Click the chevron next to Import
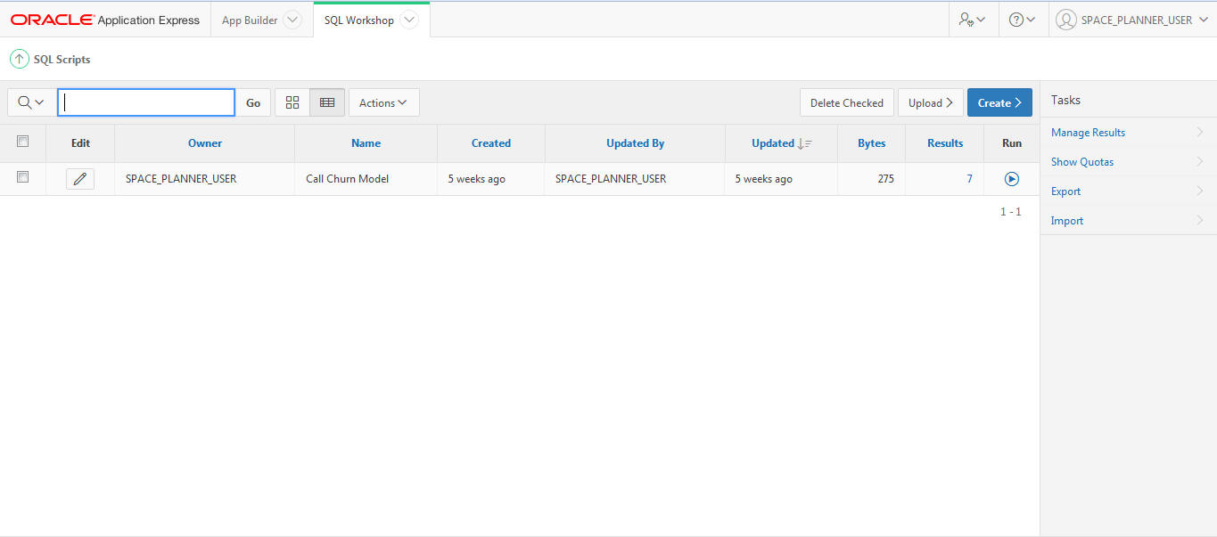 pos(1200,220)
